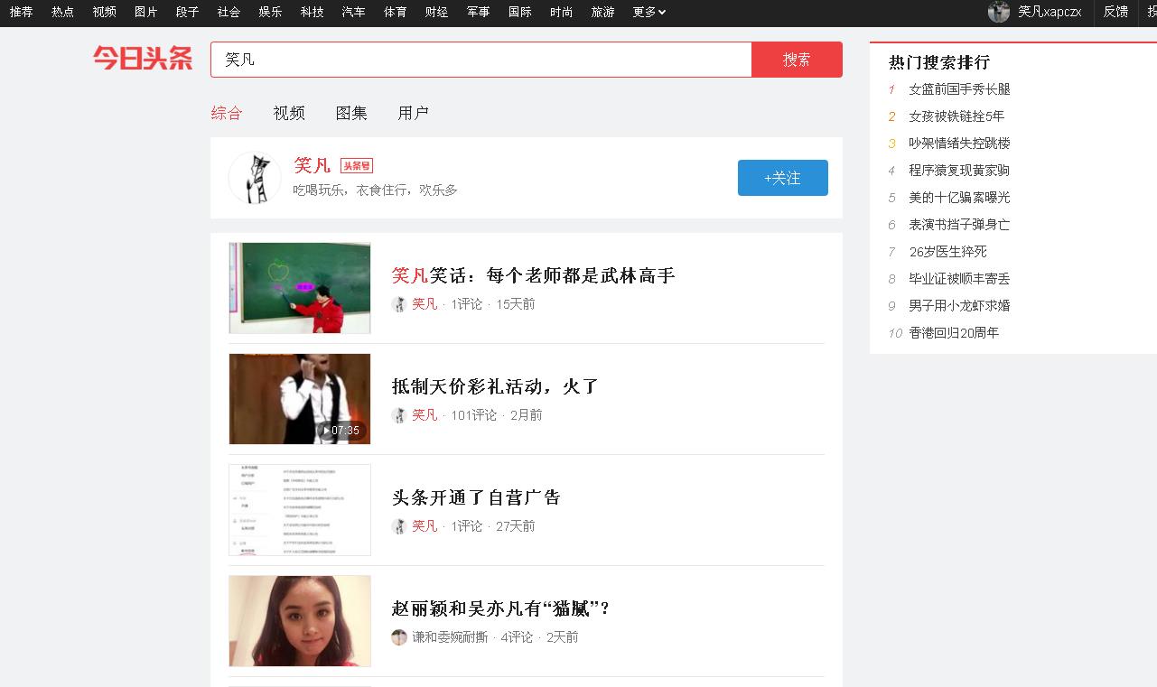Switch to 用户 search results tab
The image size is (1157, 687).
tap(414, 113)
